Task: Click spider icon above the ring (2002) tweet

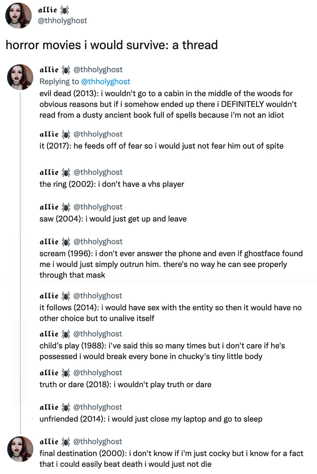Action: [x=66, y=172]
